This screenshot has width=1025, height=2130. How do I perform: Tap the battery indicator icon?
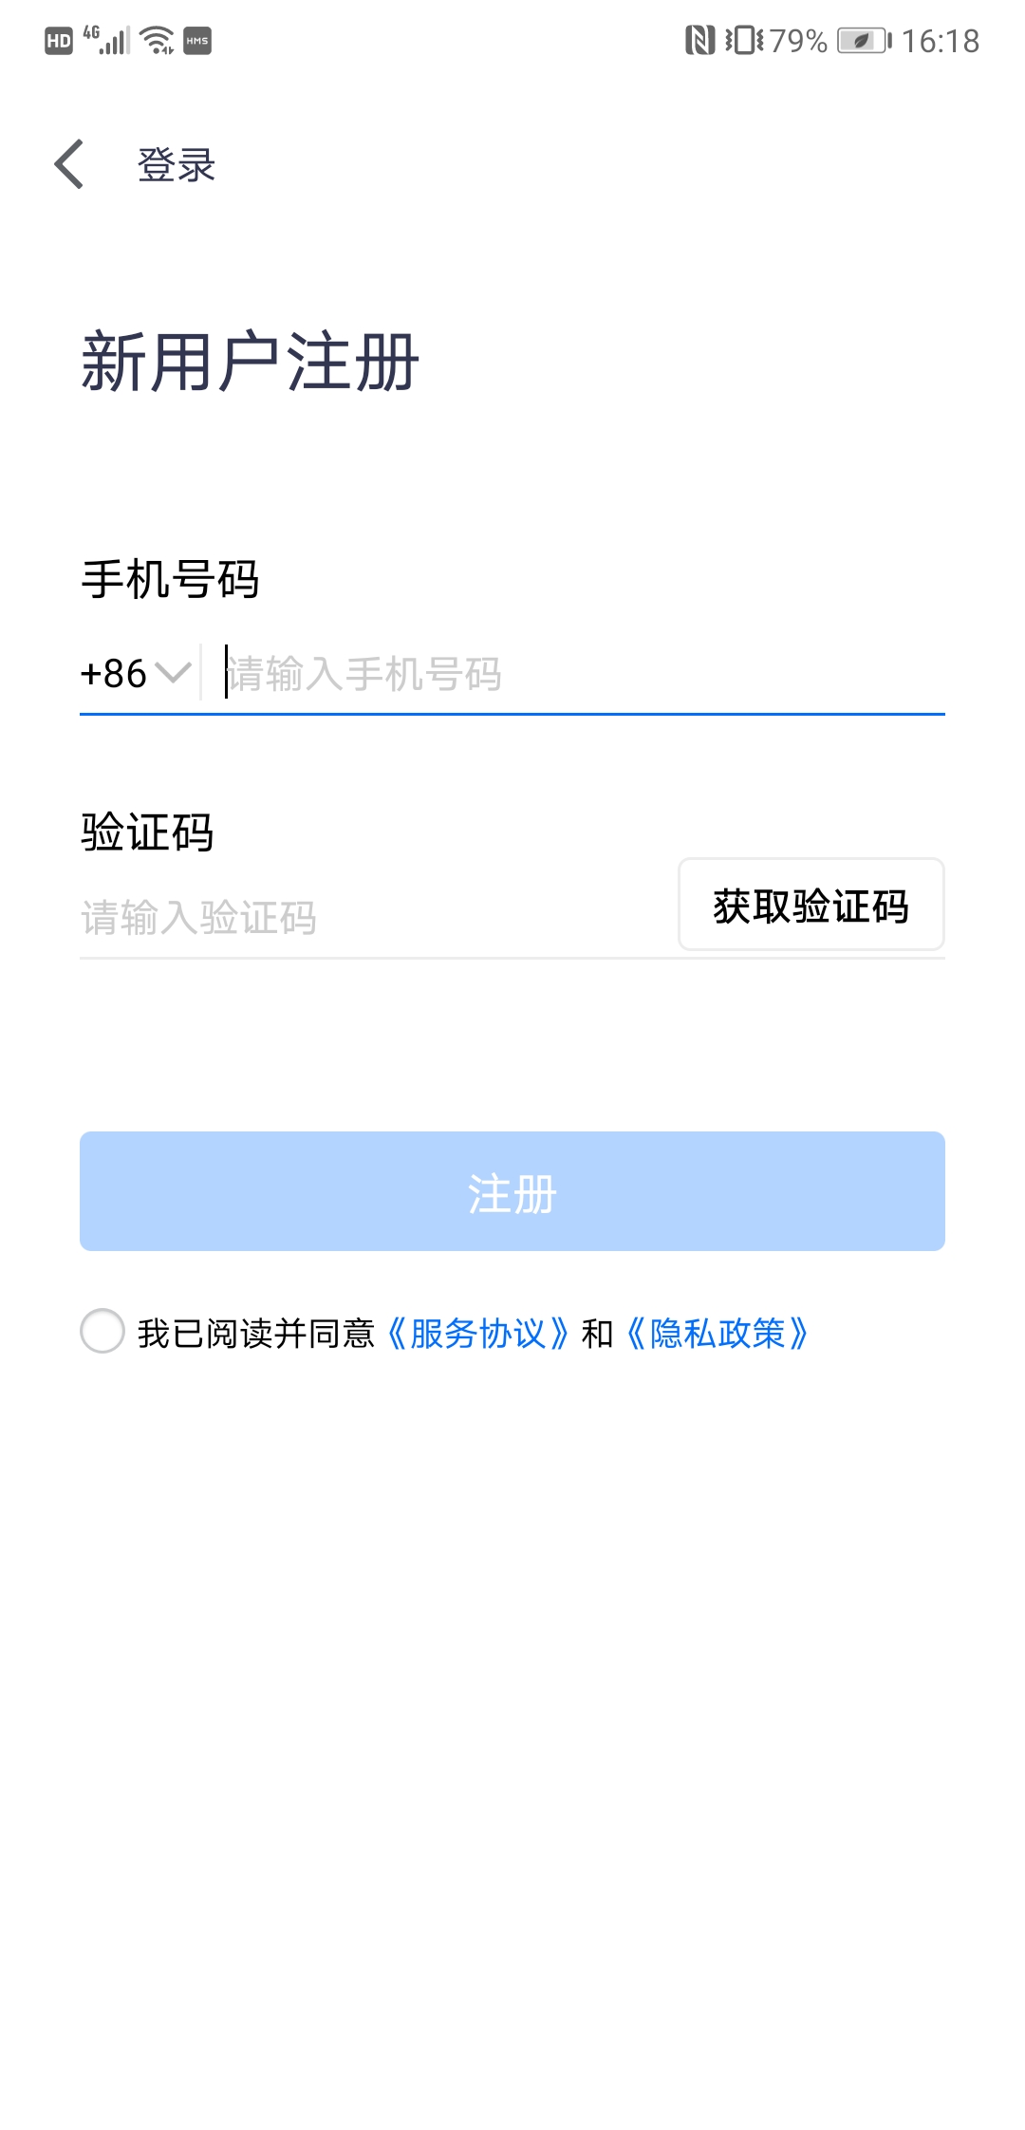click(864, 41)
